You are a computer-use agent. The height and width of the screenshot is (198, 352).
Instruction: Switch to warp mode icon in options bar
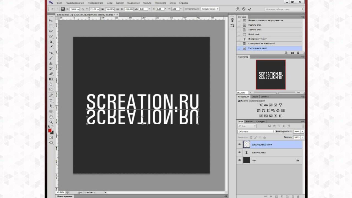pyautogui.click(x=238, y=9)
